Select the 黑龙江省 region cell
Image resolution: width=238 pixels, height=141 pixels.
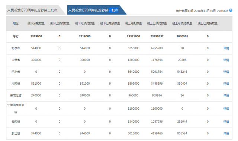coord(16,95)
